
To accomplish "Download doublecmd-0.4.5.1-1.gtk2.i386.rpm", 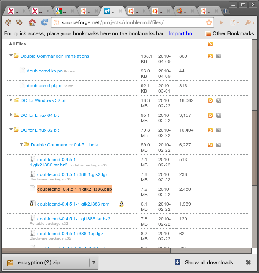I will (73, 204).
